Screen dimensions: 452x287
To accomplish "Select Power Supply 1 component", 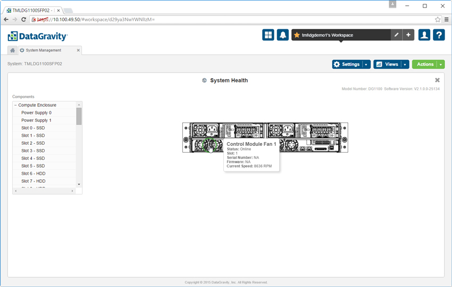I will tap(36, 120).
